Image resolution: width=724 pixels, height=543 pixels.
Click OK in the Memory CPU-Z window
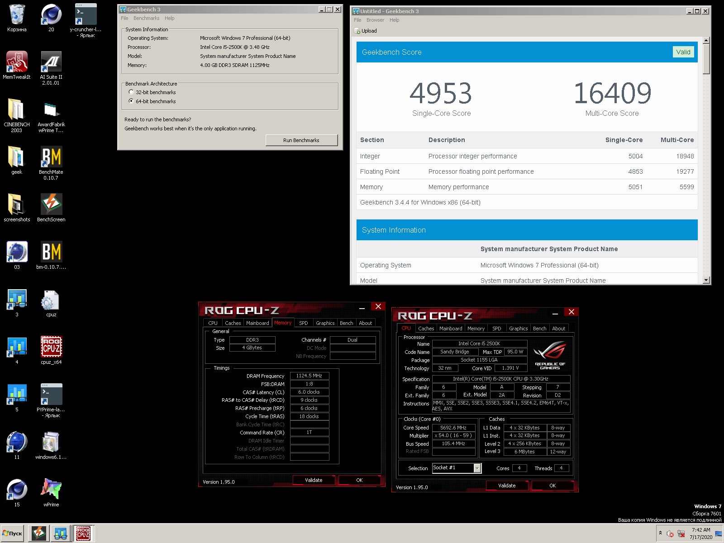[x=359, y=480]
